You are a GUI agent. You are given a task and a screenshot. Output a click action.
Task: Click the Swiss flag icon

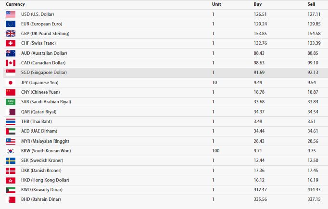11,43
